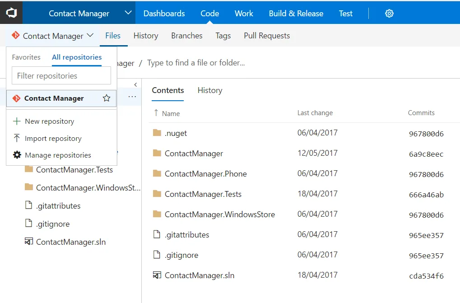Click the Azure DevOps logo icon

[x=11, y=12]
